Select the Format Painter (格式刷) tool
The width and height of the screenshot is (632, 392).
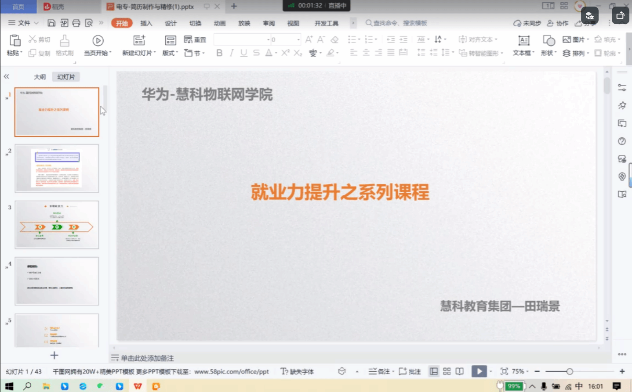coord(65,45)
